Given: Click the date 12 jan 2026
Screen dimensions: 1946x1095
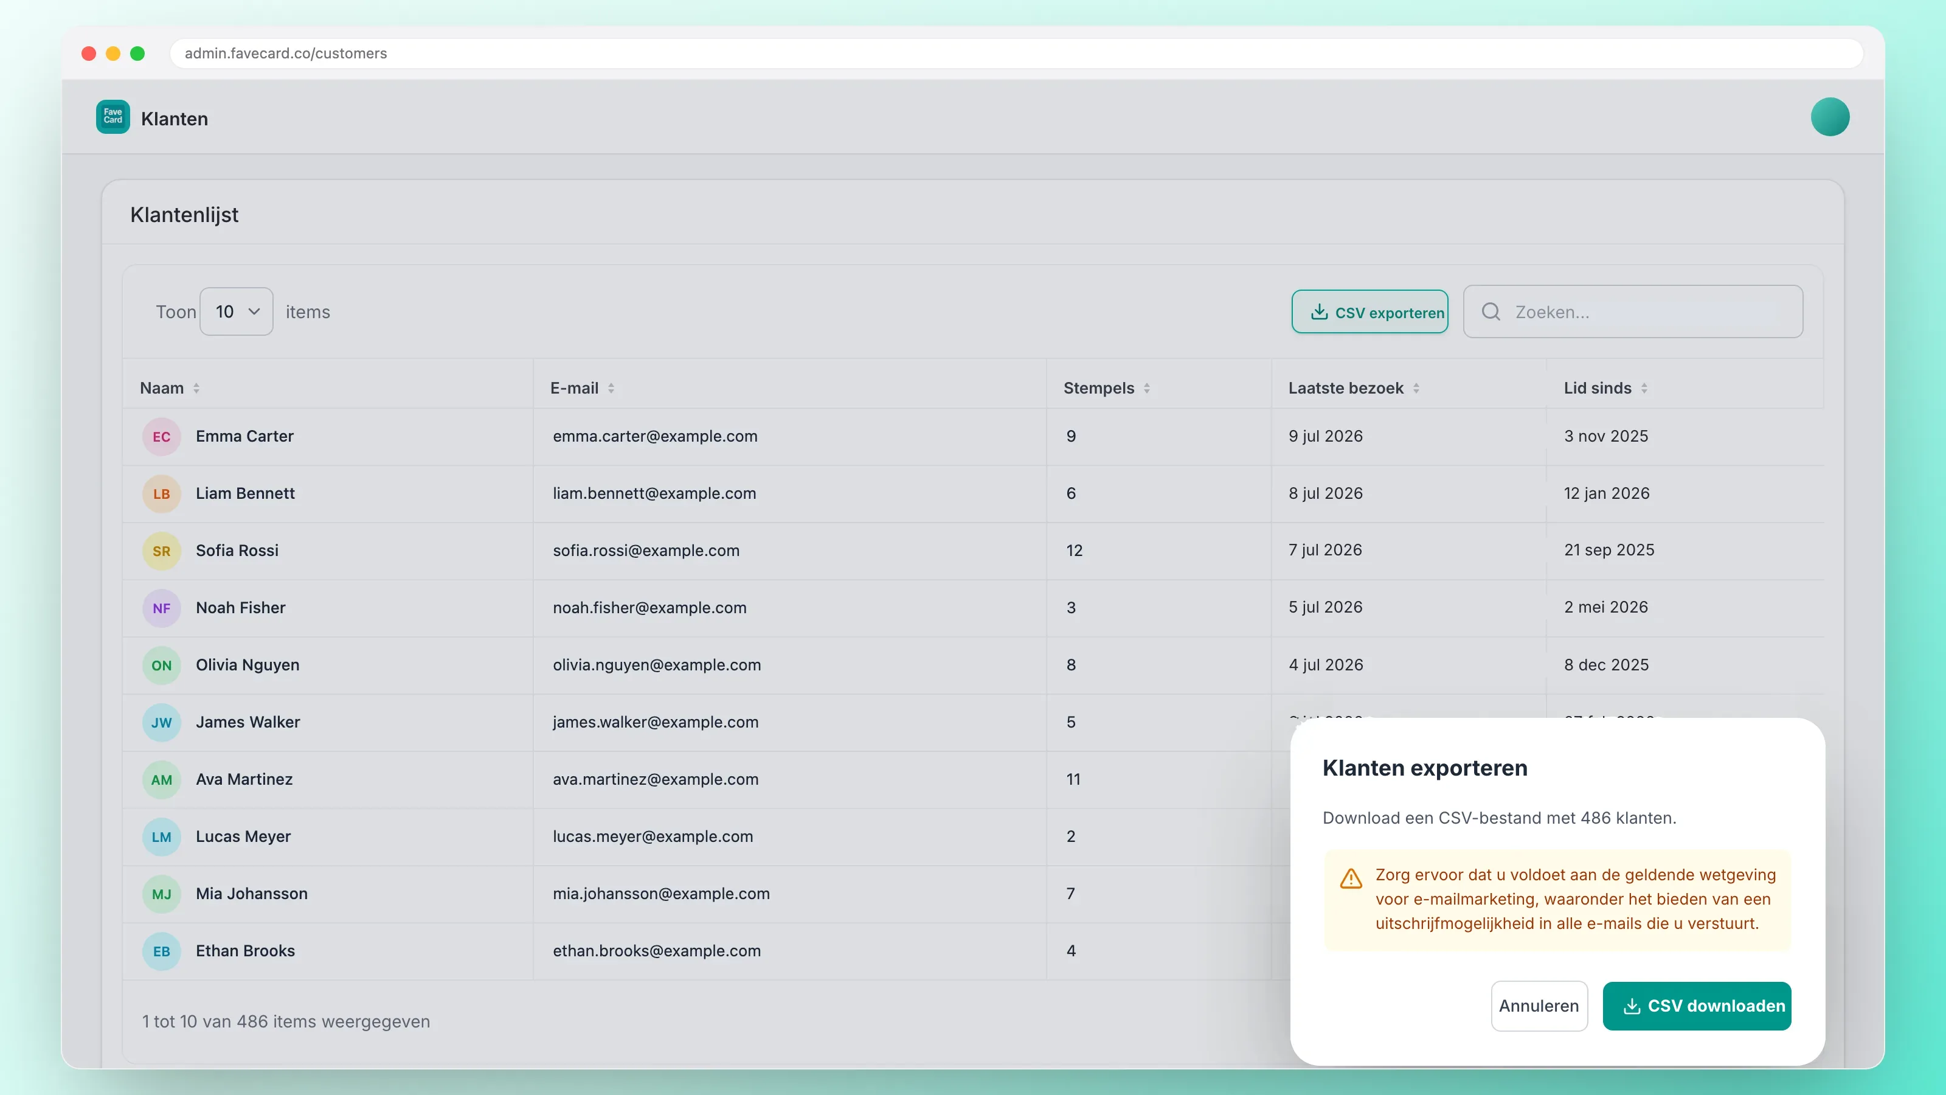Looking at the screenshot, I should tap(1607, 493).
